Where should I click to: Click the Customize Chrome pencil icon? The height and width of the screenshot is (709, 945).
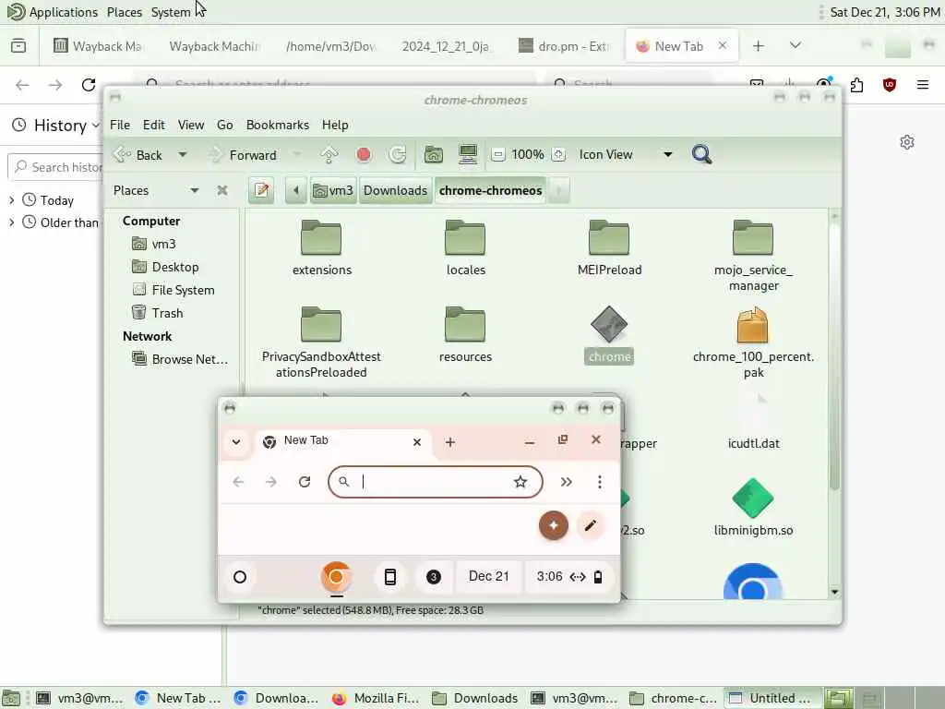pos(590,525)
